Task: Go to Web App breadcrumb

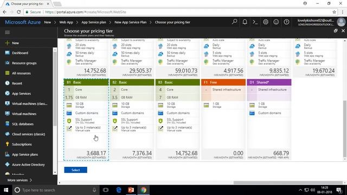Action: [x=66, y=22]
